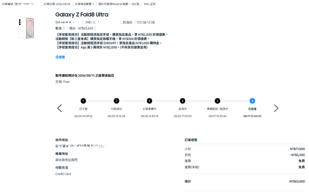The width and height of the screenshot is (309, 195).
Task: Click the 奶油白 color label
Action: 127,22
